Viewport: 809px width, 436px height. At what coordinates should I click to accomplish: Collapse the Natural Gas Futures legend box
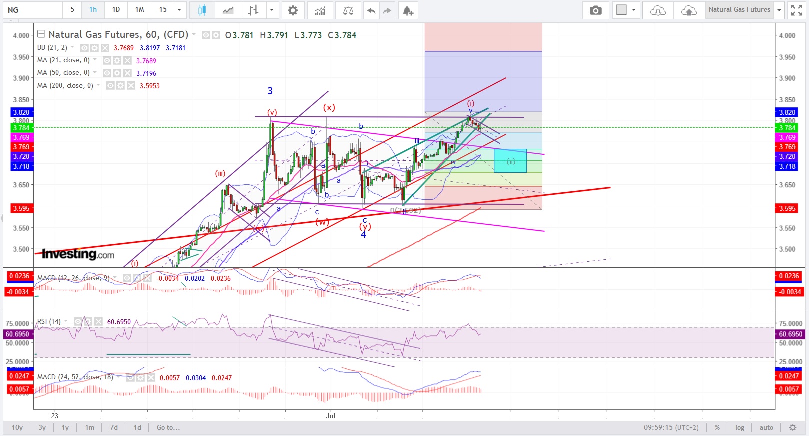pyautogui.click(x=41, y=34)
